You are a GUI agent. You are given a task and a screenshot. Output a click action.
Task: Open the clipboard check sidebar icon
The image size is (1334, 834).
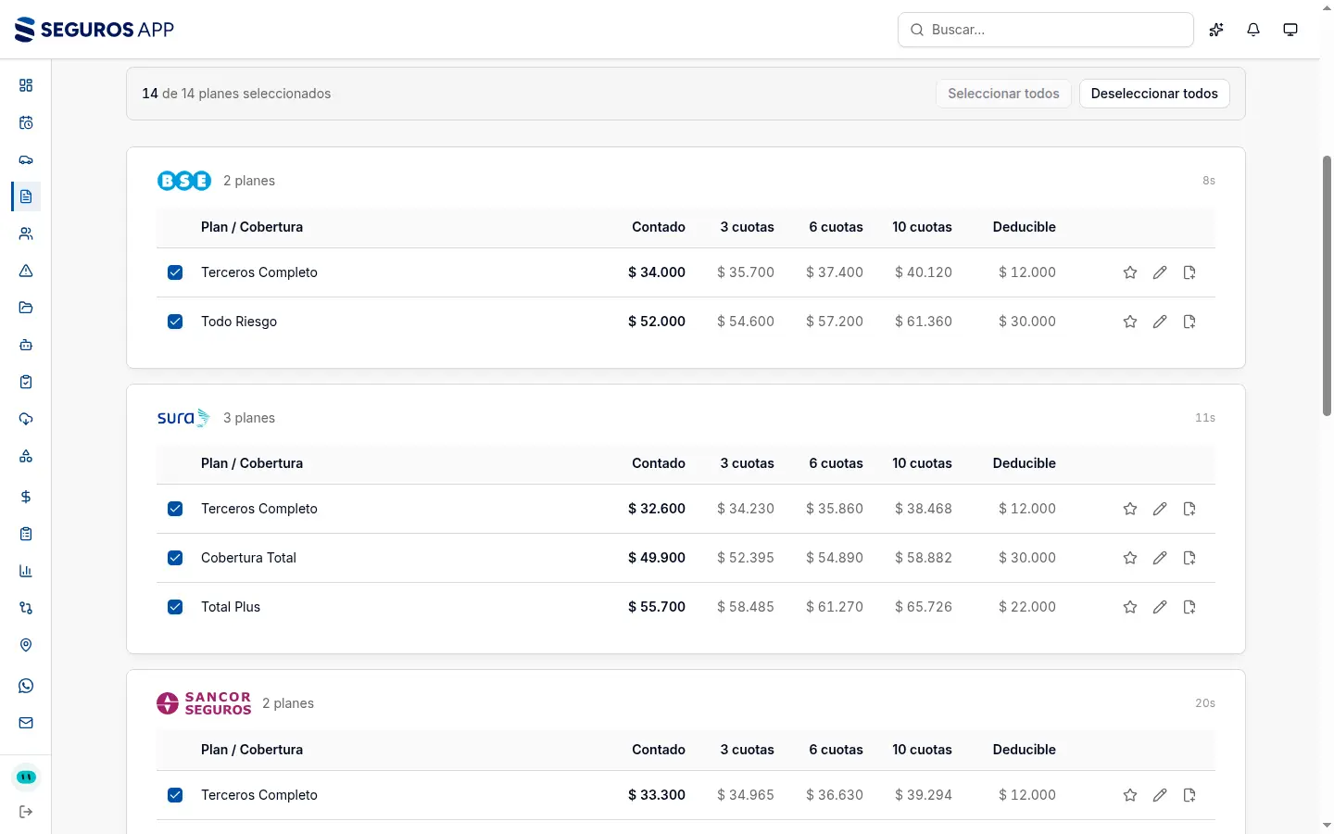(x=26, y=382)
